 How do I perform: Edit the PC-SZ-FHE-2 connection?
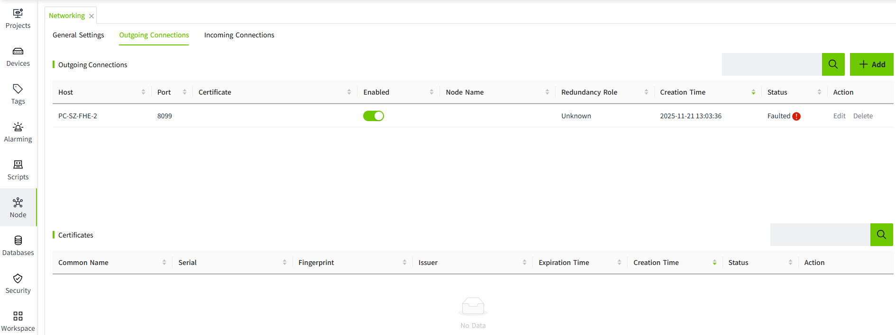(x=839, y=116)
